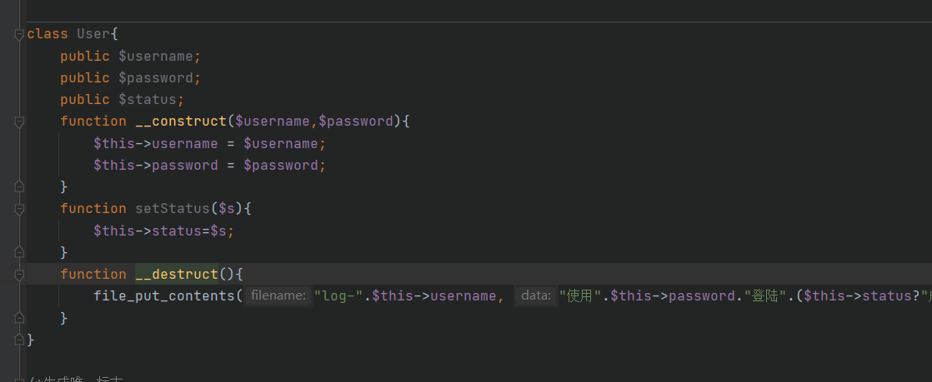932x382 pixels.
Task: Click "$this->password" in file_put_contents line
Action: tap(673, 295)
